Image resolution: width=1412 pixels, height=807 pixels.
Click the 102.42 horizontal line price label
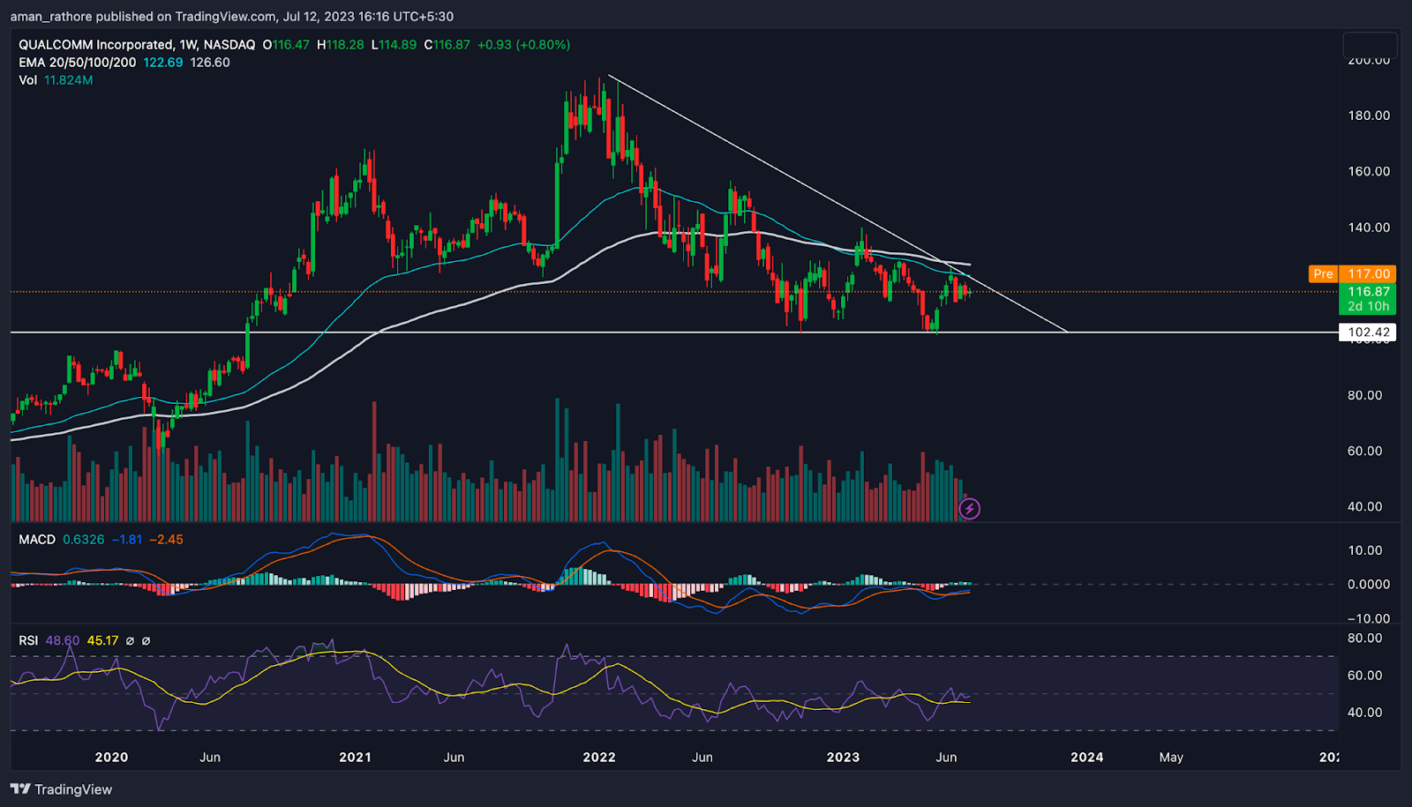(x=1368, y=333)
